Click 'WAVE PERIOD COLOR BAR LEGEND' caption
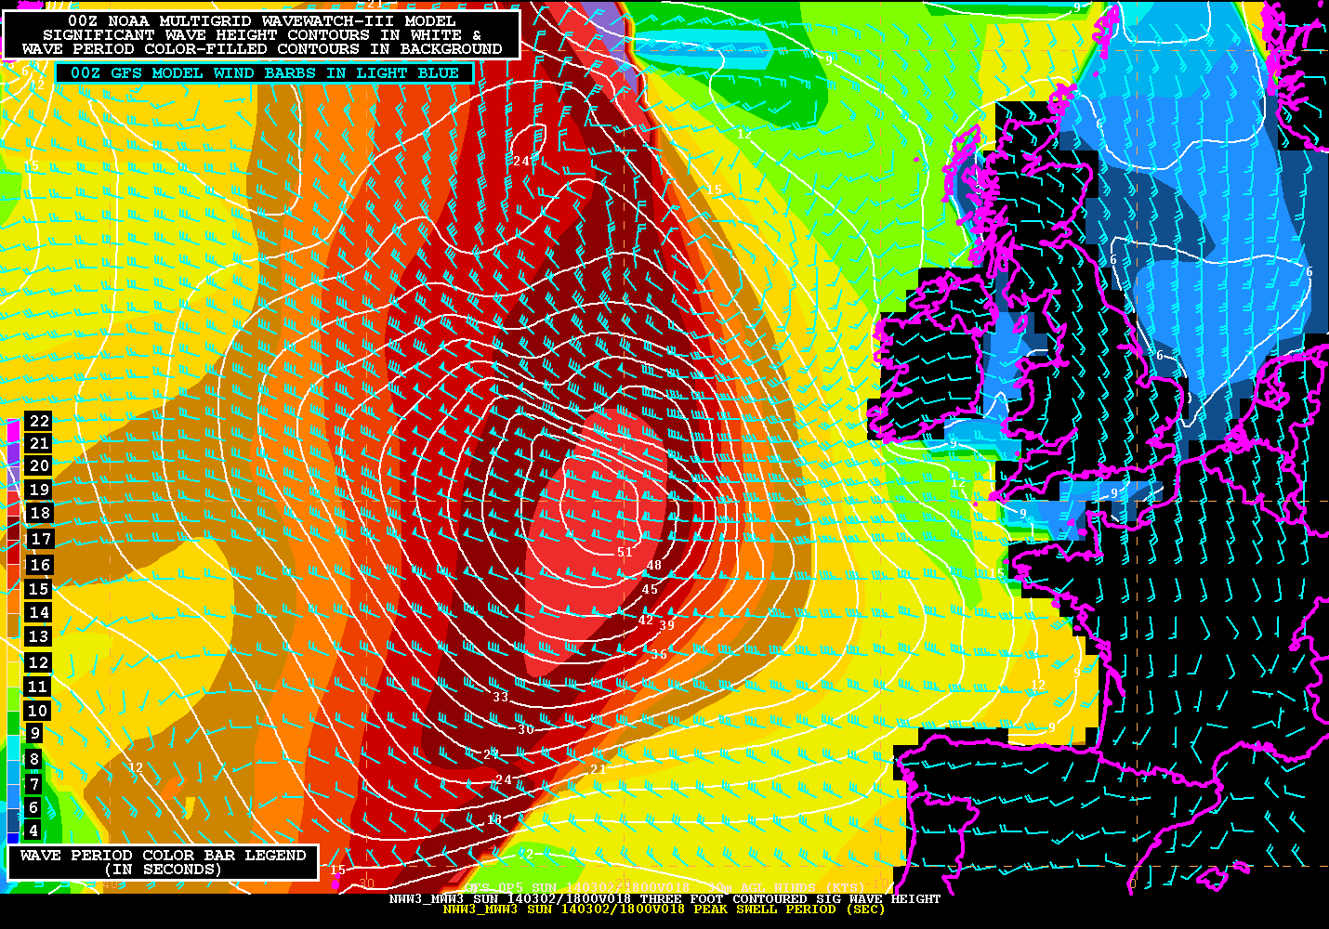The height and width of the screenshot is (929, 1329). point(163,856)
